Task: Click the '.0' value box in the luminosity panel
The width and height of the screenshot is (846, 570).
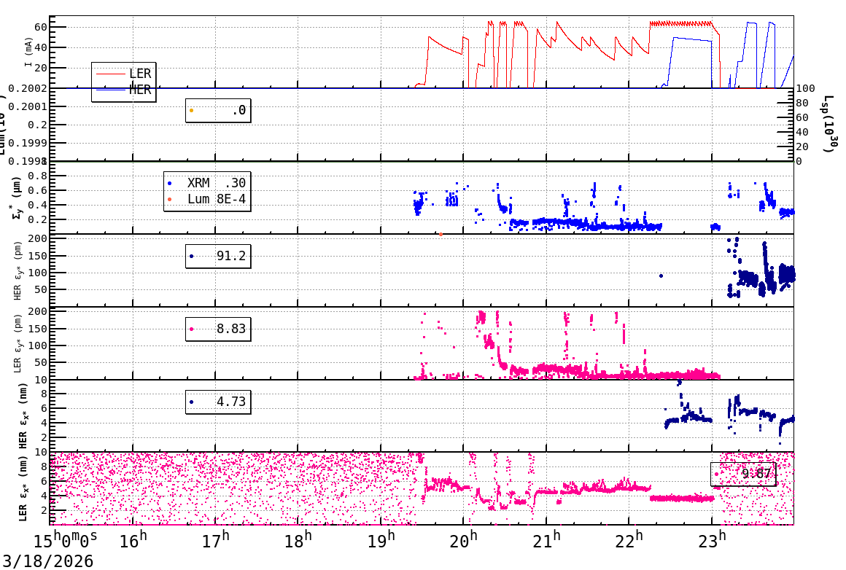Action: click(218, 111)
